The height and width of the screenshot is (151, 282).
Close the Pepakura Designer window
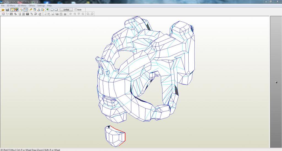point(278,2)
